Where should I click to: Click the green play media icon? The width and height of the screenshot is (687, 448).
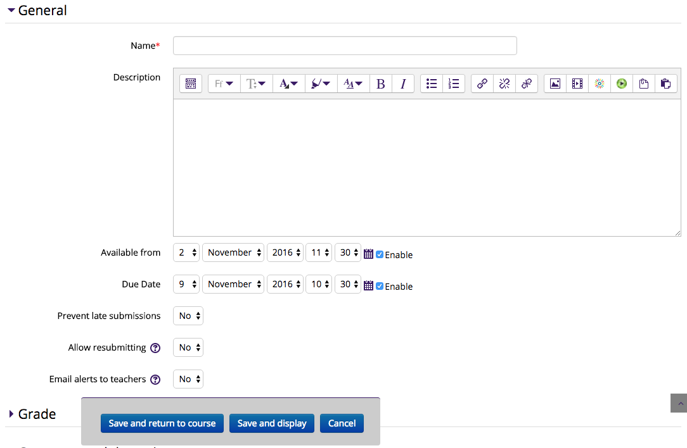[x=622, y=84]
